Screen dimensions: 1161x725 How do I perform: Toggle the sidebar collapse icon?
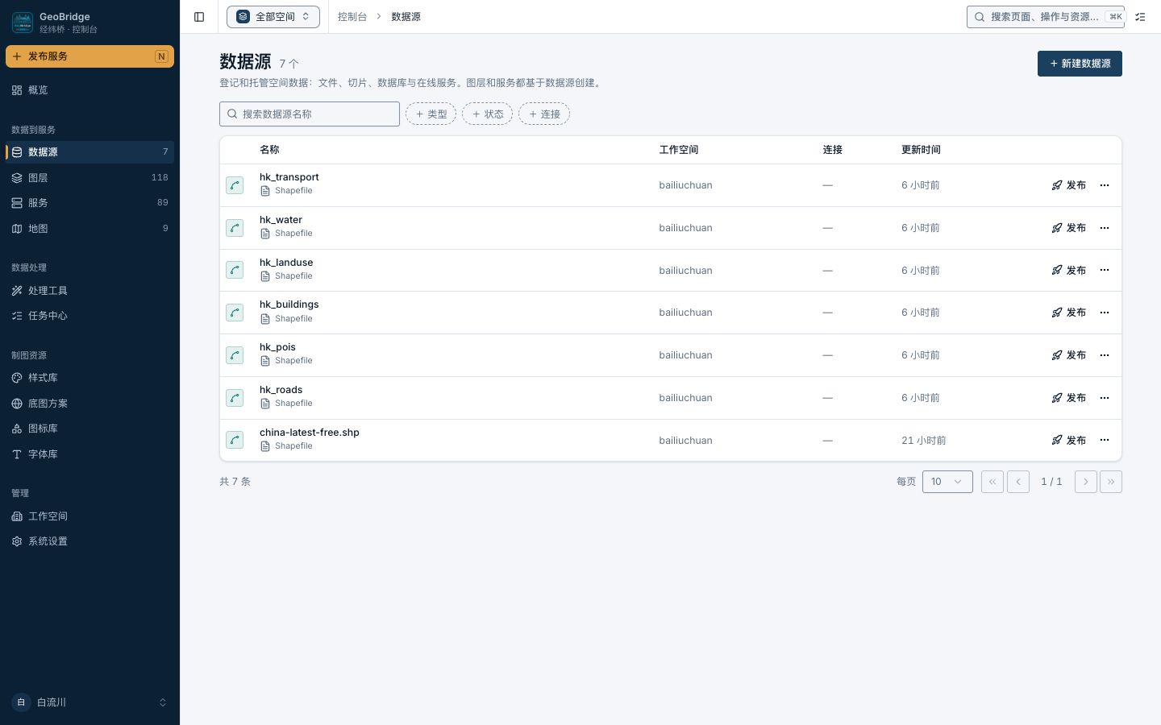(199, 17)
